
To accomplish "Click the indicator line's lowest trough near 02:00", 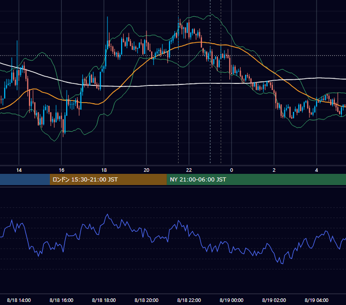I will click(282, 263).
